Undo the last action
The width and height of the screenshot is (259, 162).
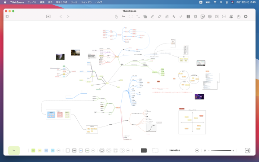coord(174,16)
